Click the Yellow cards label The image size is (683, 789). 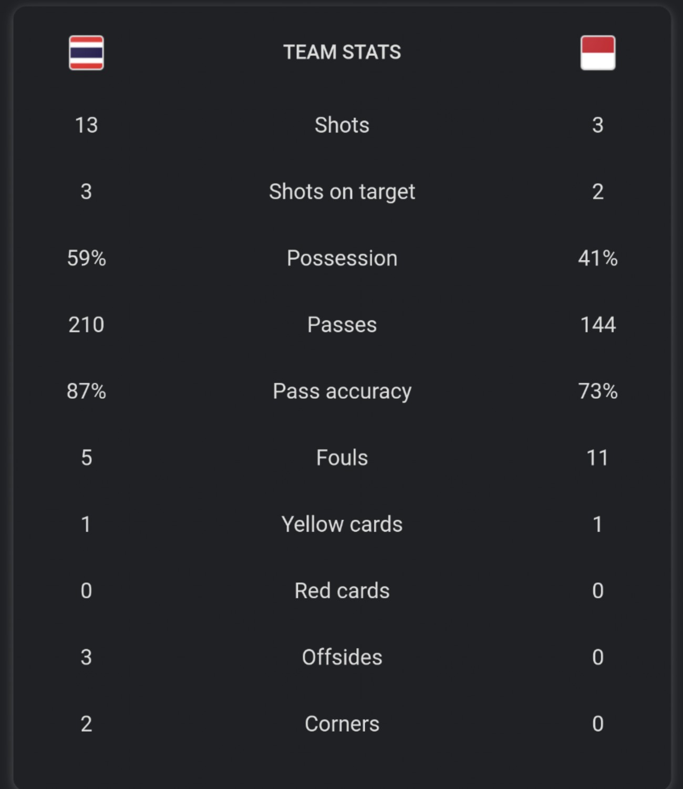point(342,524)
